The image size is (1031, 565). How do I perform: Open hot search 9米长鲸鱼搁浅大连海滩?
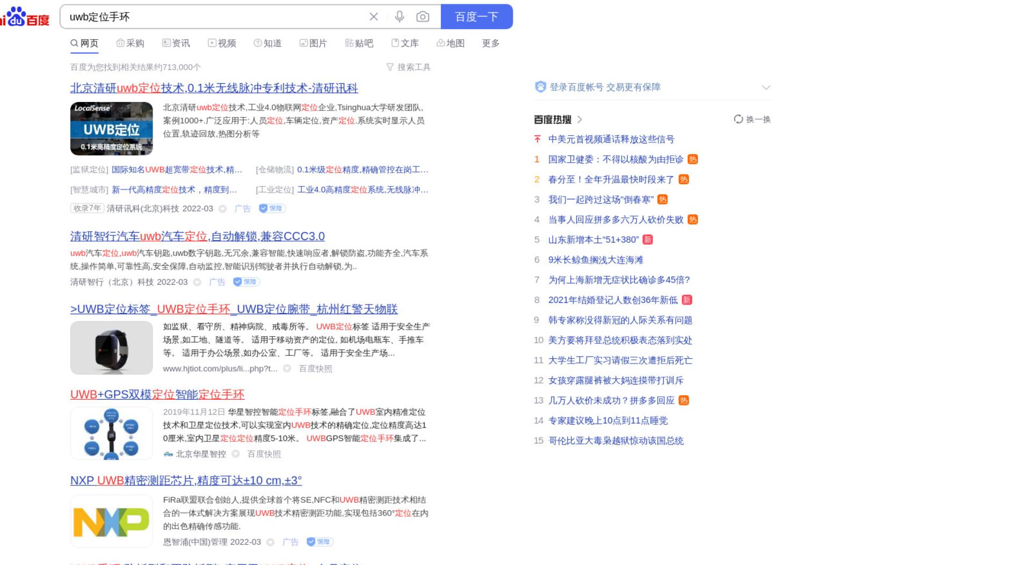pyautogui.click(x=596, y=260)
